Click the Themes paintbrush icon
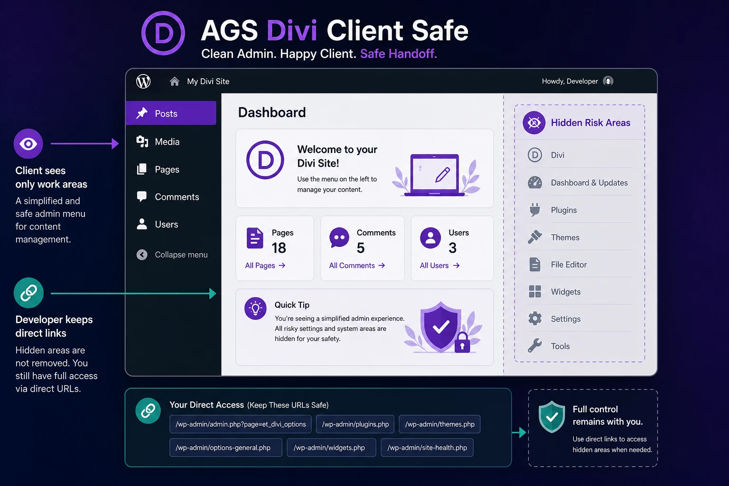729x486 pixels. (535, 237)
